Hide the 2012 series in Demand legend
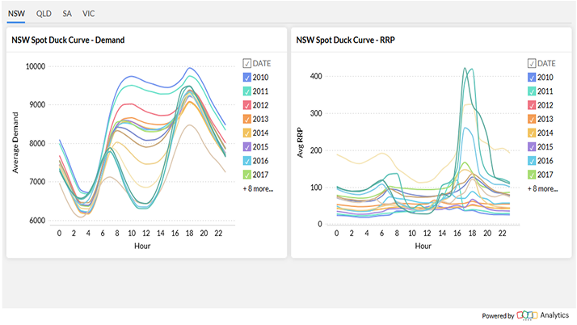This screenshot has width=577, height=325. pyautogui.click(x=246, y=105)
